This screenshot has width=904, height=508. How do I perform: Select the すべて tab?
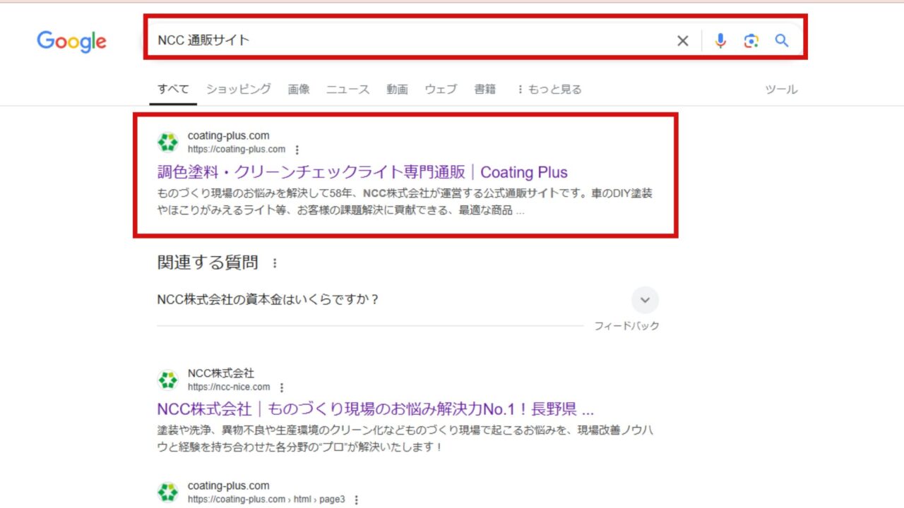click(173, 89)
